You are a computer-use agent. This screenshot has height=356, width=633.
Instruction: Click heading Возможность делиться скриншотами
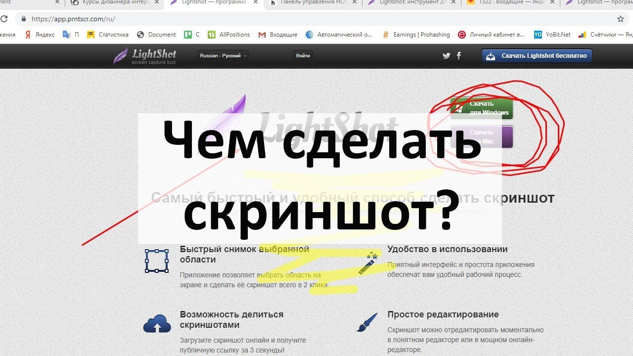(231, 319)
